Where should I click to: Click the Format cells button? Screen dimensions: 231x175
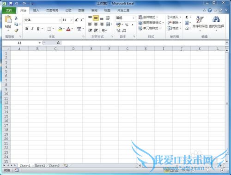click(174, 28)
